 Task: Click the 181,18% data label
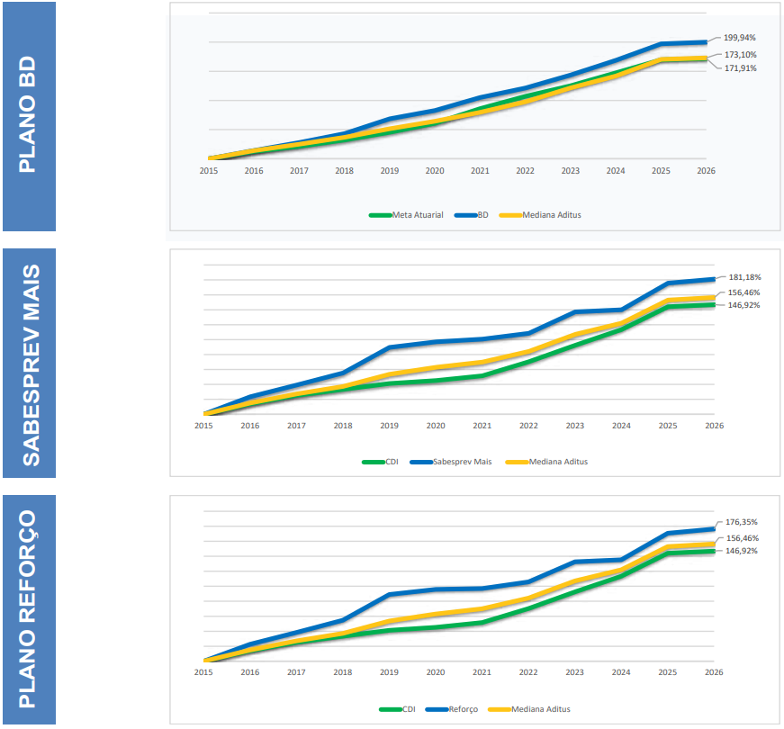tap(743, 277)
